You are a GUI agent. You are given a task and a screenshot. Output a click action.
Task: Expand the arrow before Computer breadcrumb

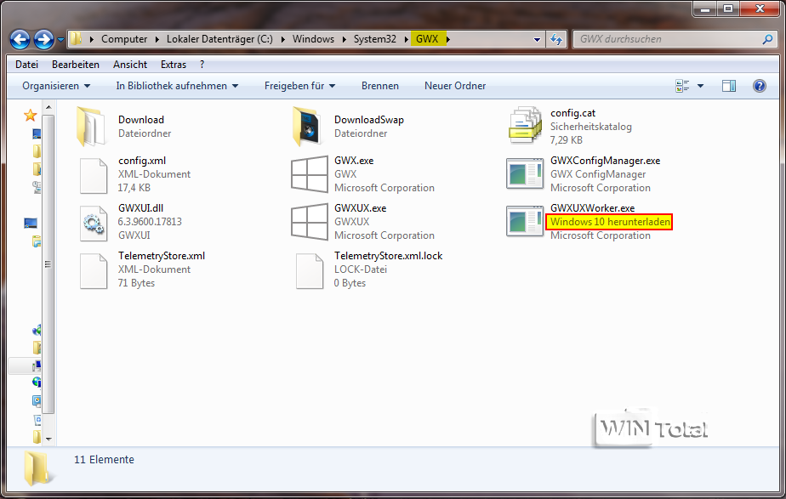click(x=92, y=39)
